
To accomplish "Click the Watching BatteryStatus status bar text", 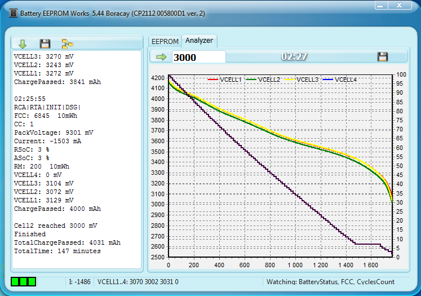I will point(331,281).
